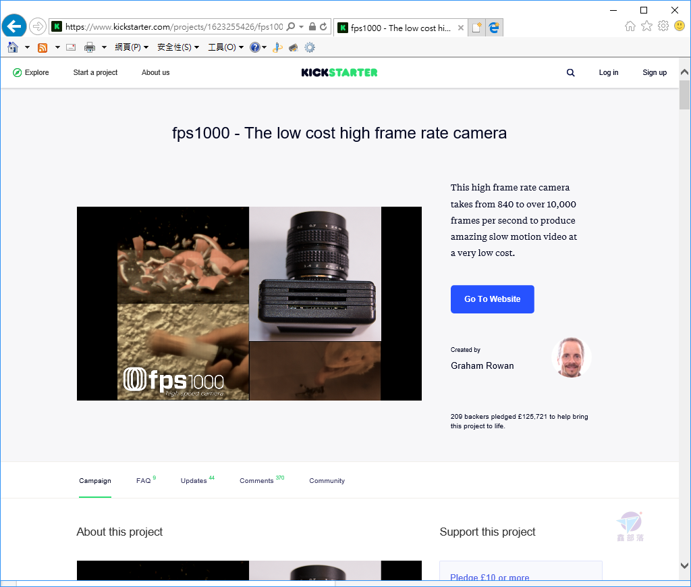Close the fps1000 browser tab
Screen dimensions: 691x587
pos(460,28)
